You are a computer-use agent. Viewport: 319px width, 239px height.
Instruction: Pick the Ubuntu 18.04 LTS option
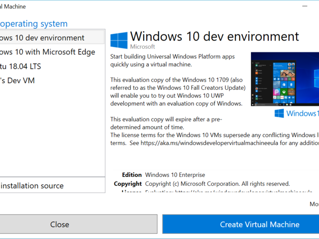(52, 66)
